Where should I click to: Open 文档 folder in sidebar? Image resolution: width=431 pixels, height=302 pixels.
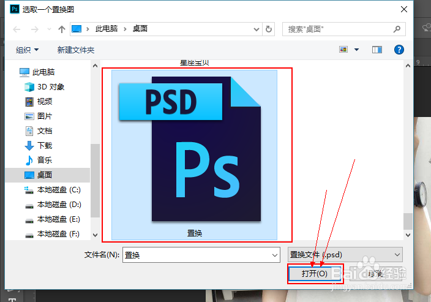pos(39,131)
